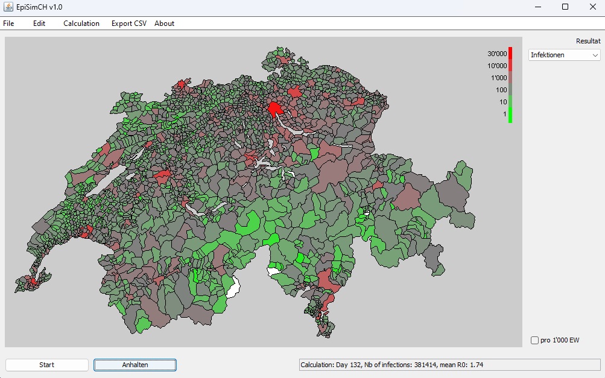Viewport: 605px width, 378px height.
Task: Click the Resultat label above the dropdown
Action: tap(587, 41)
